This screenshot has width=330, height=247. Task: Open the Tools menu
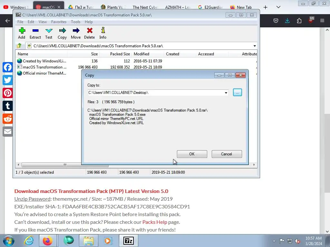75,22
